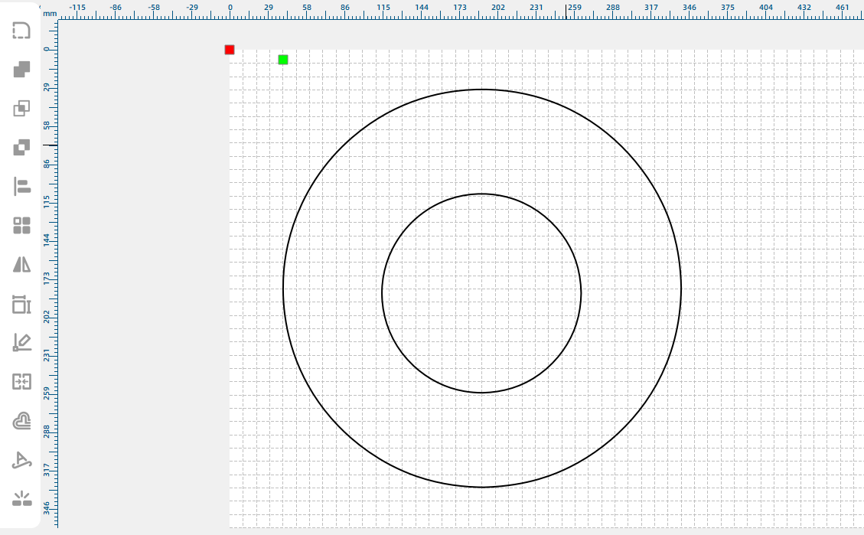This screenshot has width=864, height=535.
Task: Click the mirror flip icon
Action: tap(21, 265)
